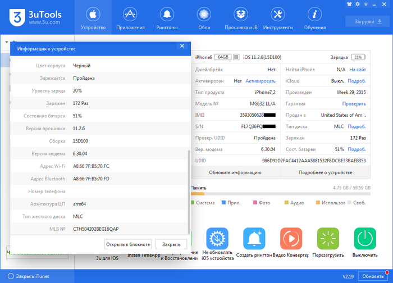Viewport: 393px width, 283px height.
Task: Open the Устройство (device) section
Action: point(93,17)
